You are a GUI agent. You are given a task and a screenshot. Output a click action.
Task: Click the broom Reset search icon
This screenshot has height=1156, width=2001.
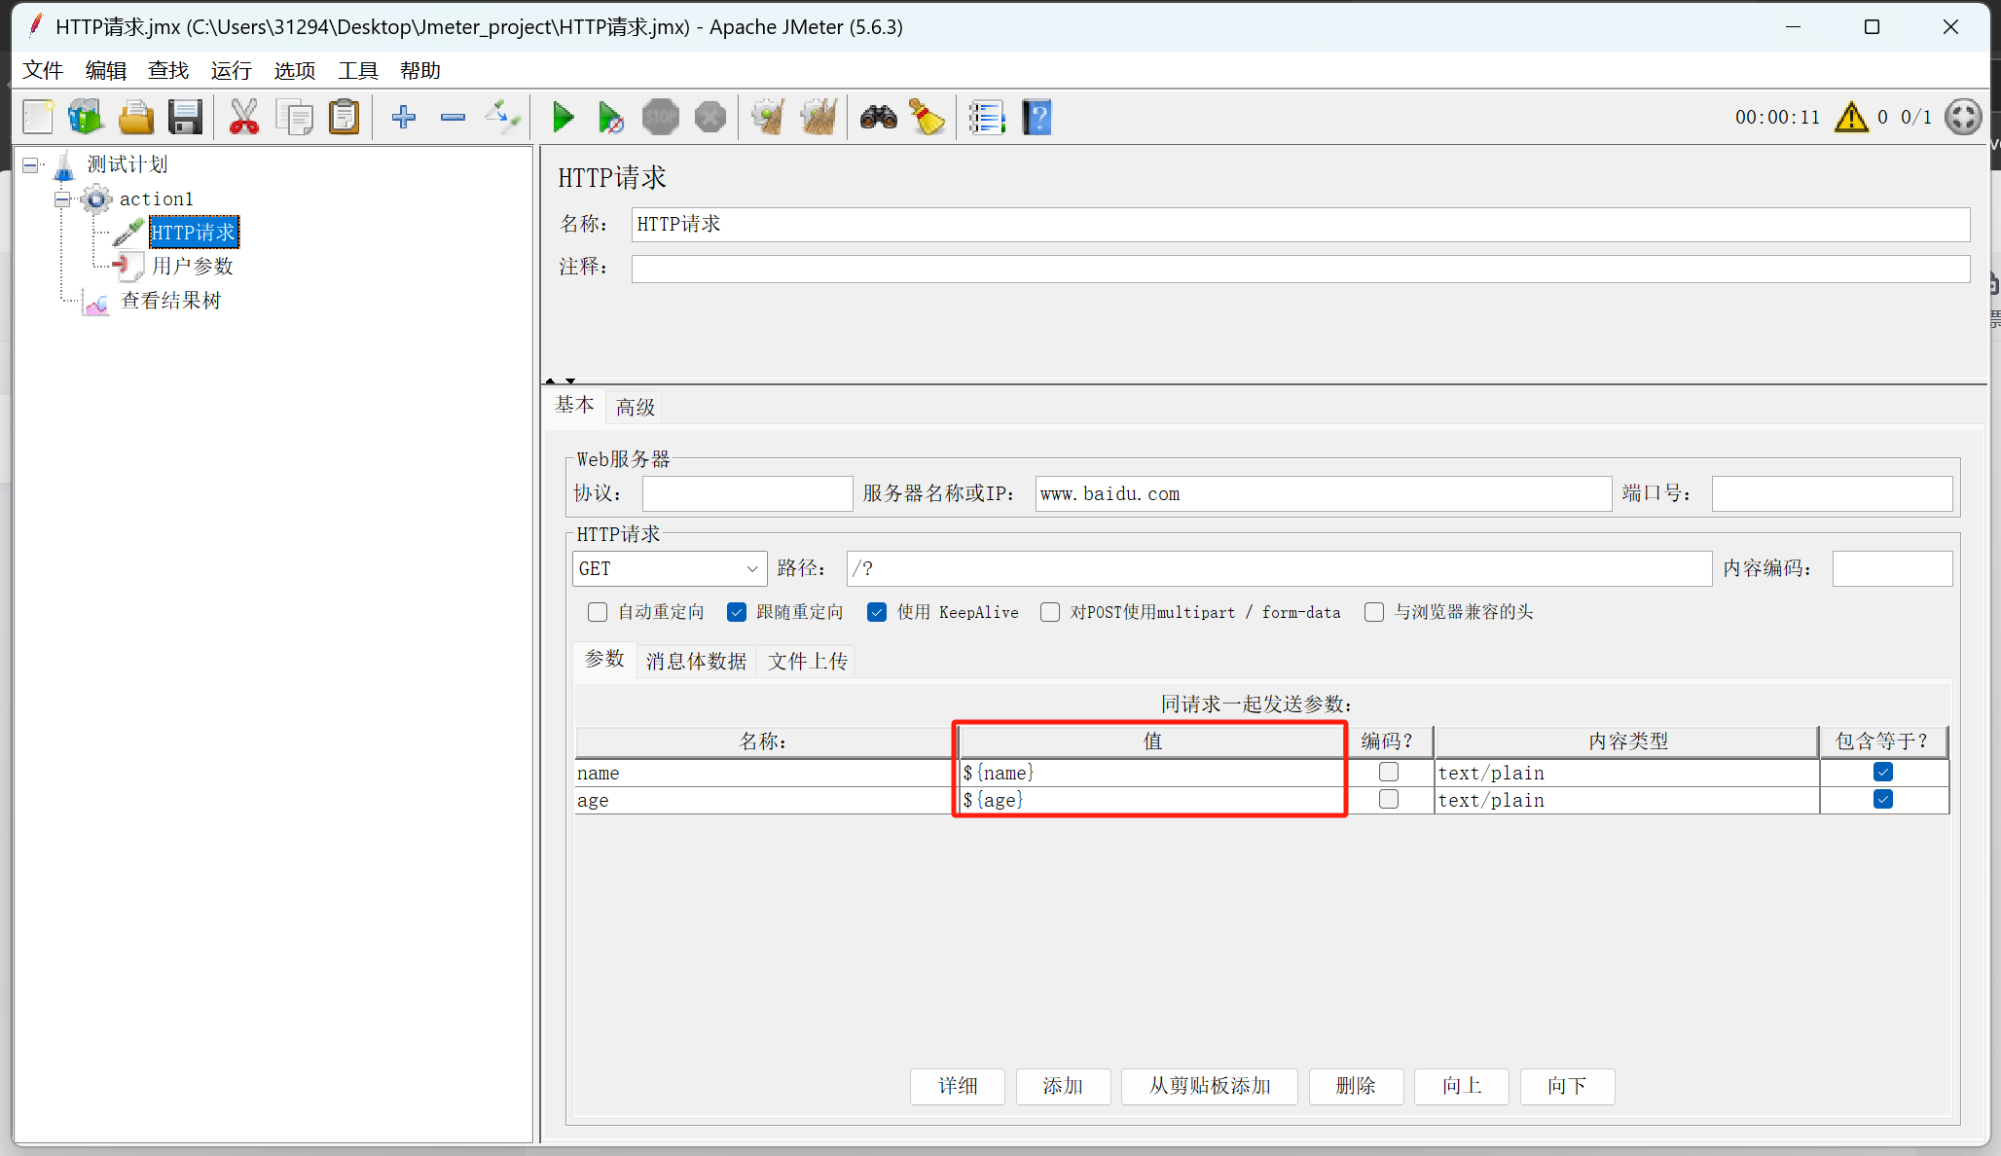point(928,118)
